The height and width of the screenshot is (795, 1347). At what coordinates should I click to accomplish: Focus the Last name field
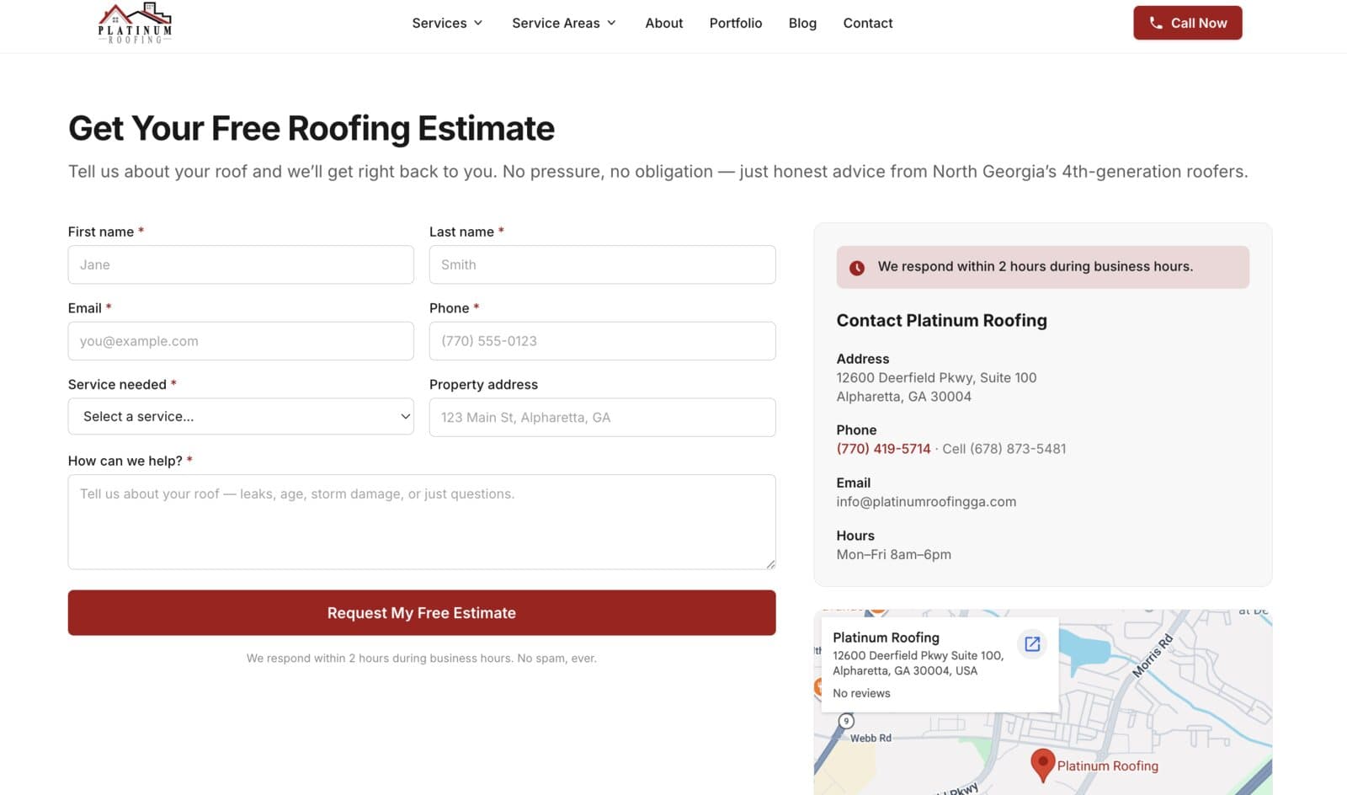[602, 264]
